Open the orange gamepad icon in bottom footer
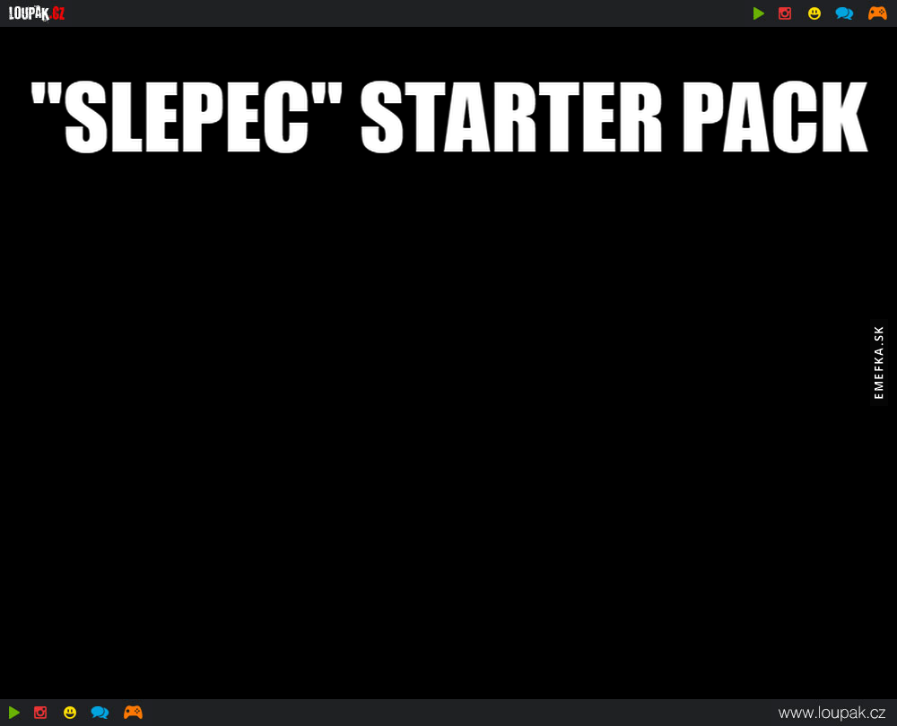The width and height of the screenshot is (897, 726). [133, 713]
